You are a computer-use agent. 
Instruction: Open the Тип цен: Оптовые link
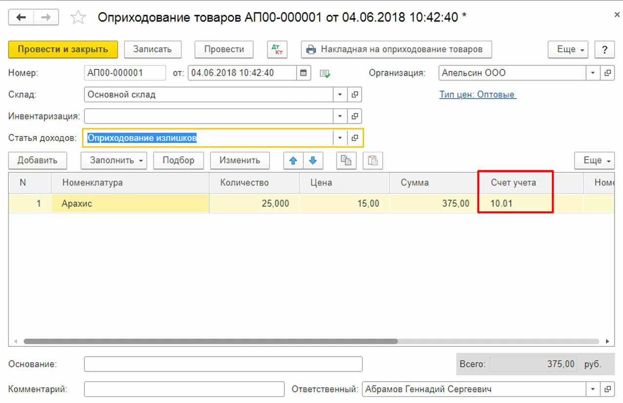[x=478, y=95]
